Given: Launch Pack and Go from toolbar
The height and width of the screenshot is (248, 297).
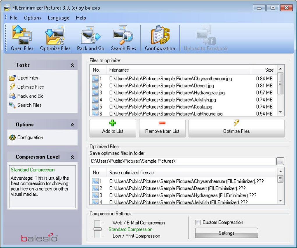Looking at the screenshot, I should 91,35.
